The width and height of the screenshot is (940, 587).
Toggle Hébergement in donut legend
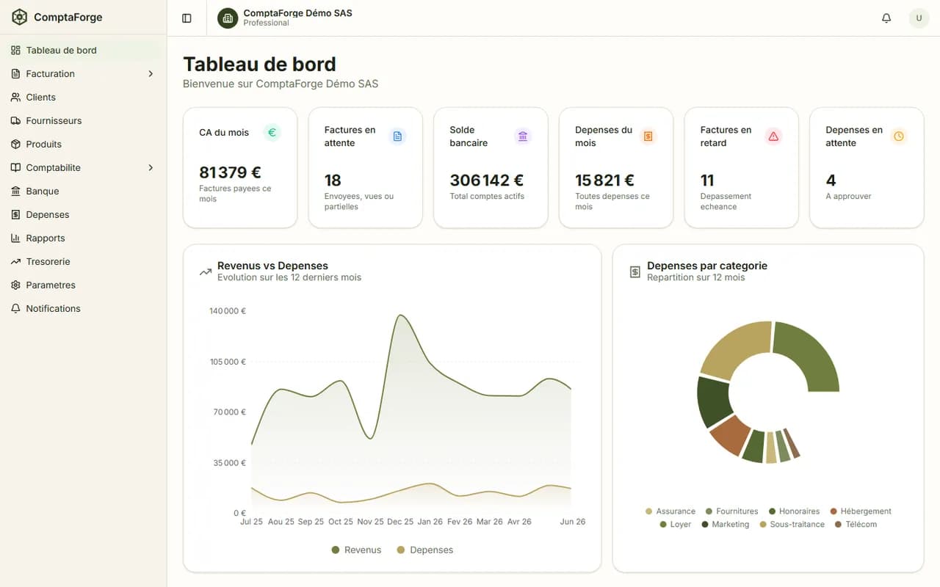click(861, 511)
